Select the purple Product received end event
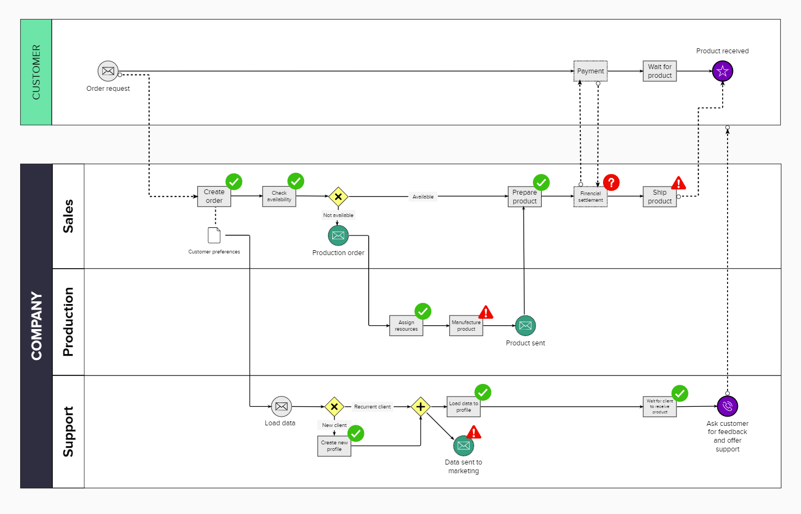801x514 pixels. tap(723, 71)
